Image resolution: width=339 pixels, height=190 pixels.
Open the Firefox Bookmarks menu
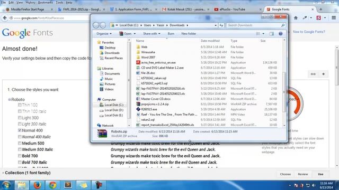point(46,3)
